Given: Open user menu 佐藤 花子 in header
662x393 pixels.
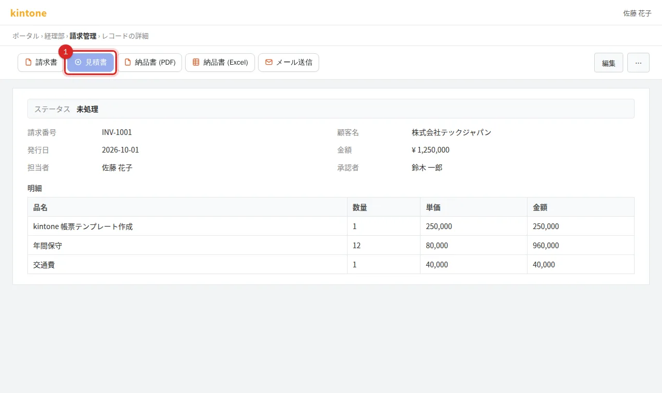Looking at the screenshot, I should [637, 13].
